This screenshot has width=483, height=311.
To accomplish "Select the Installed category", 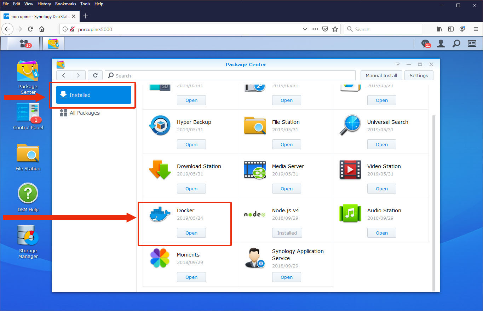I will (x=94, y=95).
